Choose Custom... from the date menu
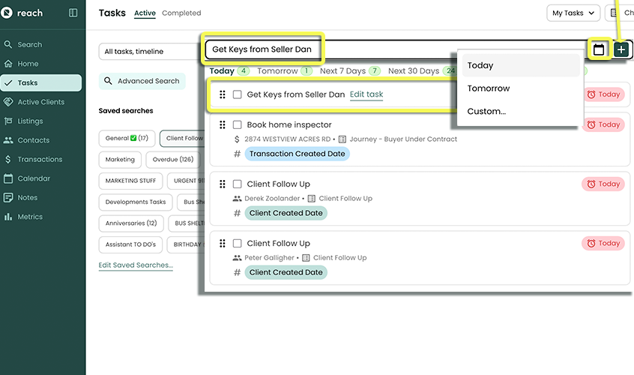 click(486, 111)
